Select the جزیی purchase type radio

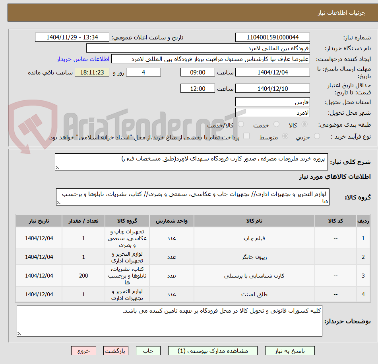317,136
